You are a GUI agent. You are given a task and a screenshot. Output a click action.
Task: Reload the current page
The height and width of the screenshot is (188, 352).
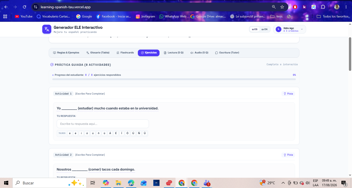coord(24,7)
